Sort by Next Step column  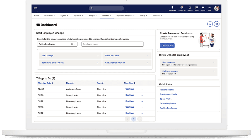click(x=130, y=83)
